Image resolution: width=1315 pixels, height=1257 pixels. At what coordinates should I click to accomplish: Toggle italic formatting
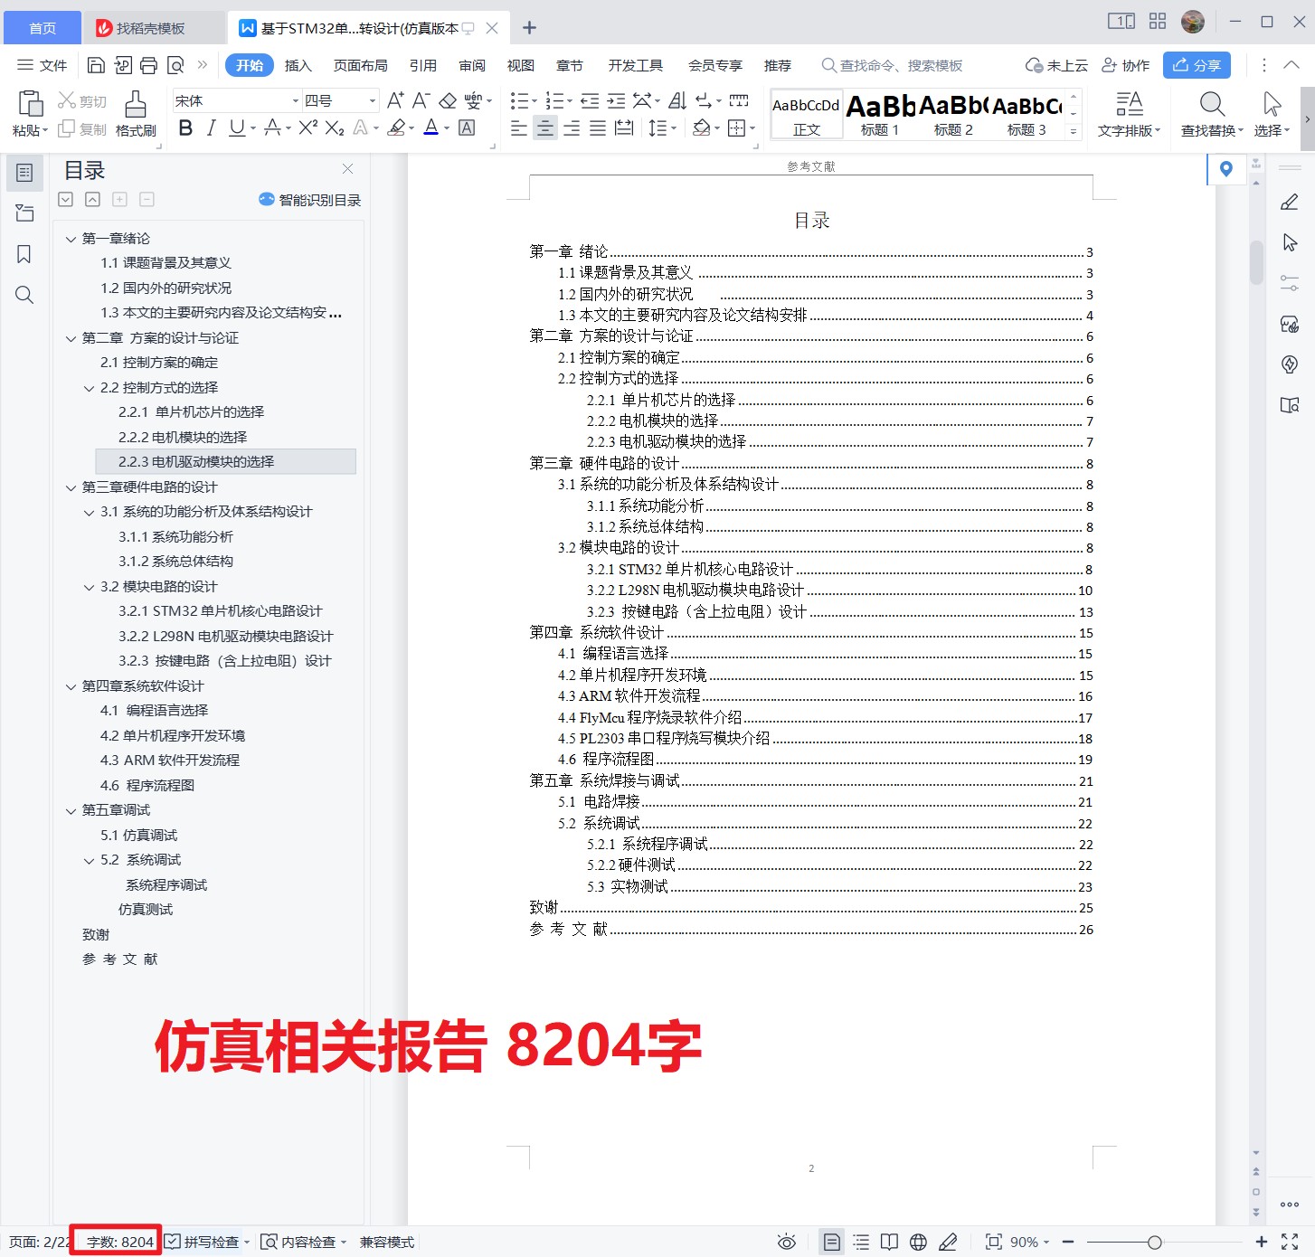point(211,128)
